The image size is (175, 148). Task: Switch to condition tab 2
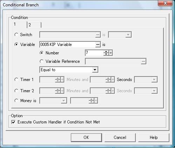[34, 25]
